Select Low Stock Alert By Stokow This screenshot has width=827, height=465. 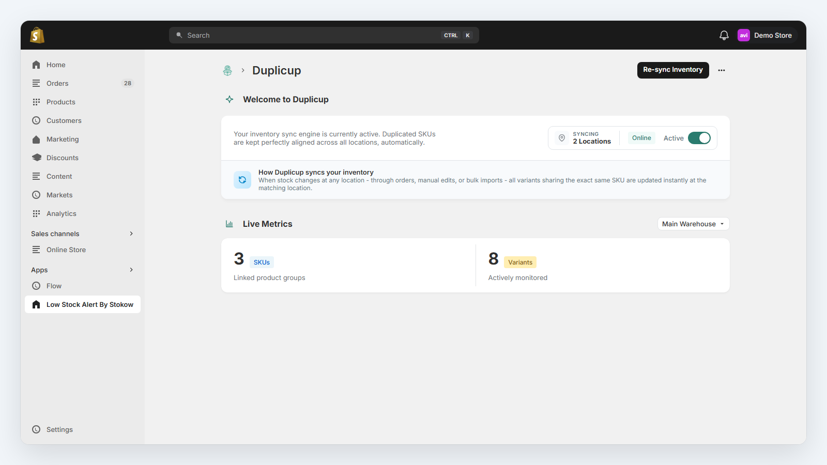pos(83,304)
